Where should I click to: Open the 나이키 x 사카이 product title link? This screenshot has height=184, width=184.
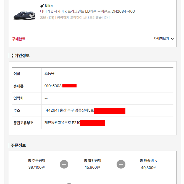point(87,11)
